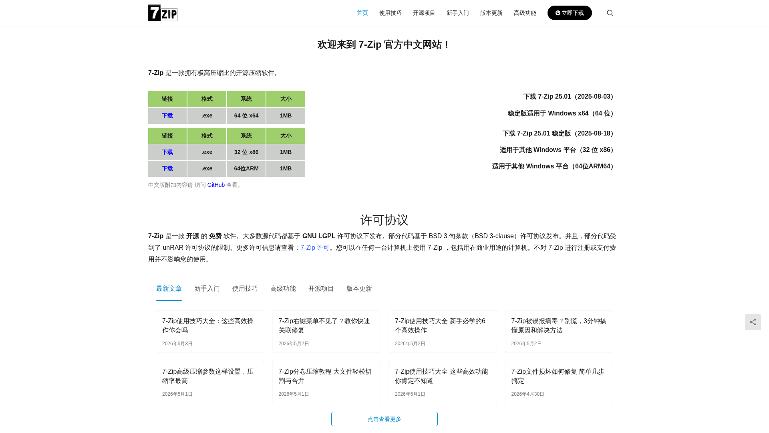Click the date 2026年5月3日

pos(177,344)
